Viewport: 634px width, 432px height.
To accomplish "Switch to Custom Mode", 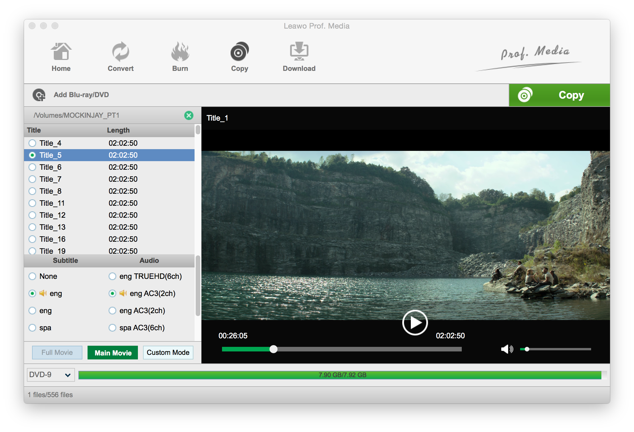I will pos(168,353).
